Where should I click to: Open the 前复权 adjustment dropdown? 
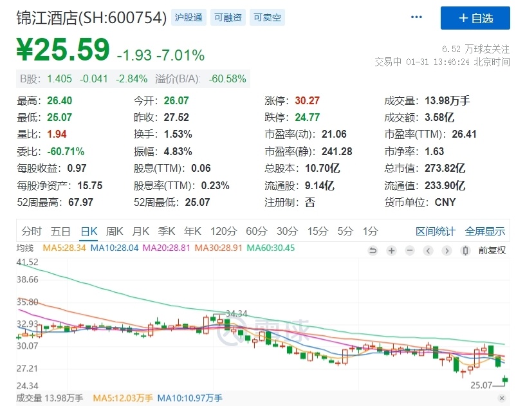492,250
